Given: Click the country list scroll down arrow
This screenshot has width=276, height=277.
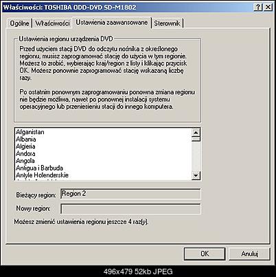Looking at the screenshot, I should (196, 176).
